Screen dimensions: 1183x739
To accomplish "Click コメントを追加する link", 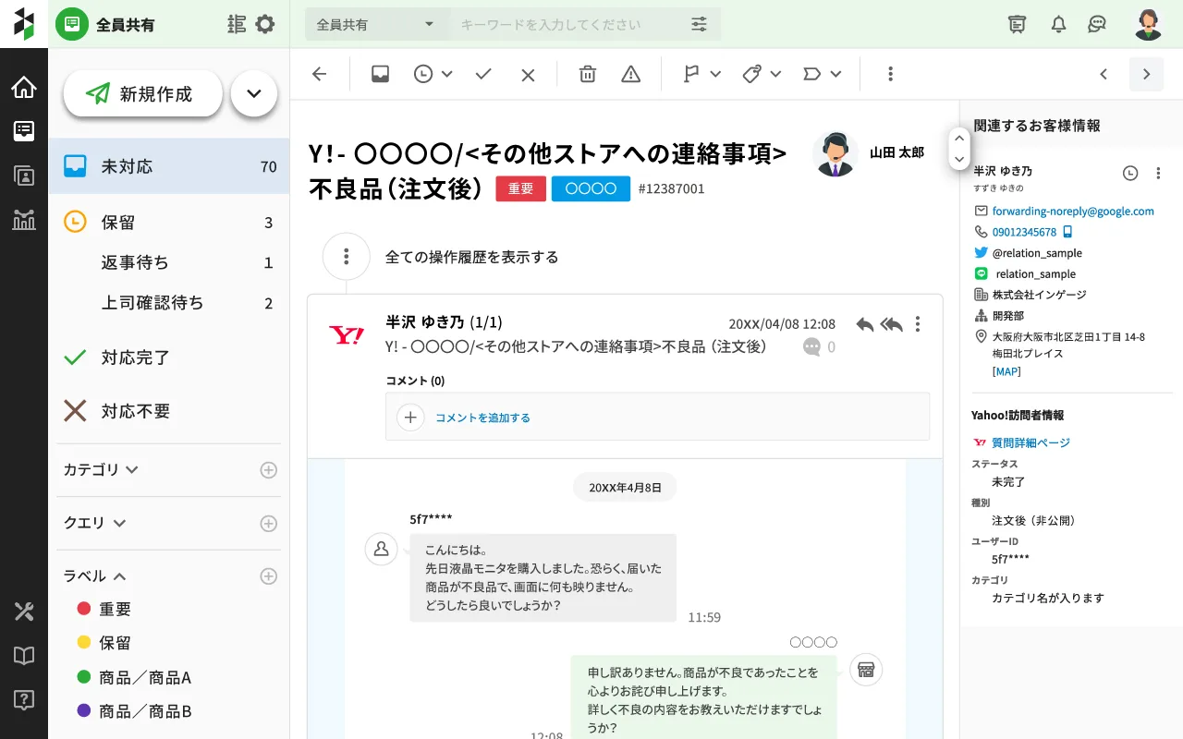I will click(482, 418).
